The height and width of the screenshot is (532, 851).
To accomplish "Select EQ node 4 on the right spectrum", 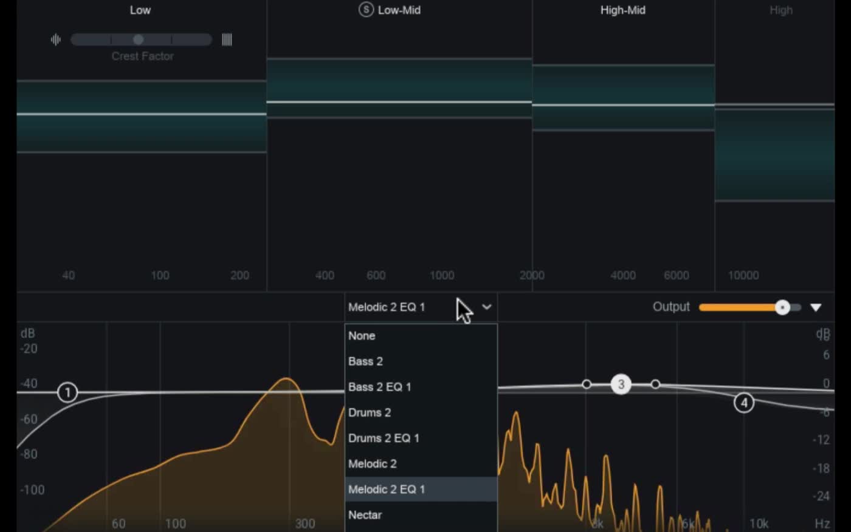I will tap(744, 403).
